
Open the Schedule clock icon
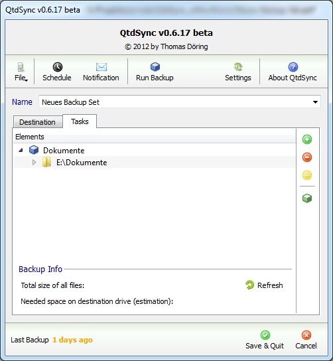tap(57, 67)
